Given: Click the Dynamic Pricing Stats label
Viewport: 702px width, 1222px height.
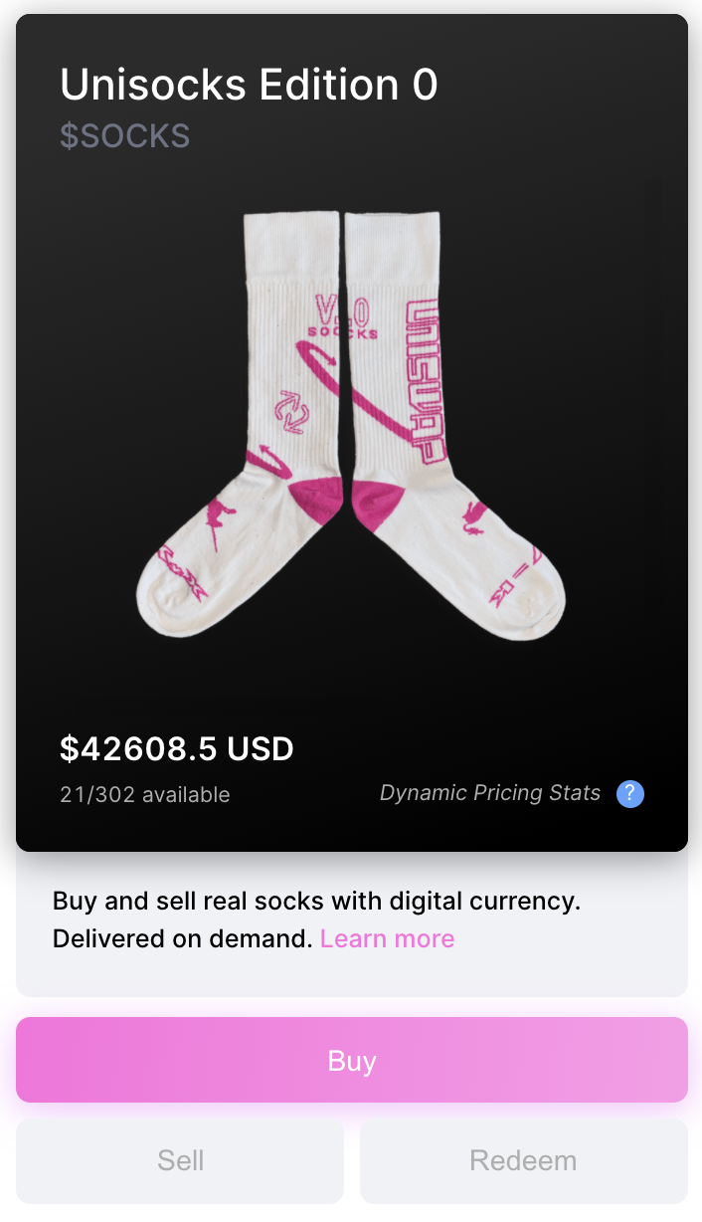Looking at the screenshot, I should [489, 792].
